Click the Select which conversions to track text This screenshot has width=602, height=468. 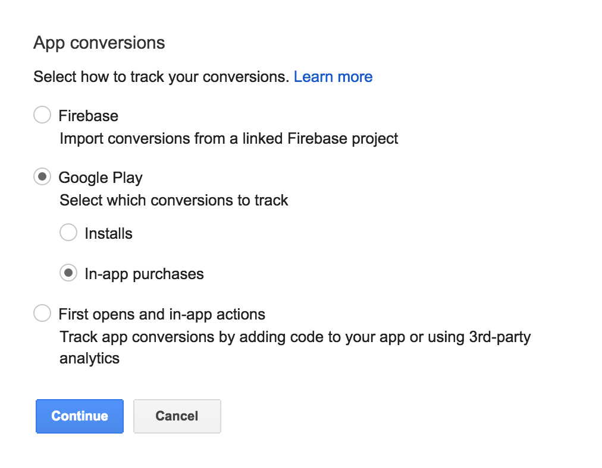pyautogui.click(x=174, y=200)
